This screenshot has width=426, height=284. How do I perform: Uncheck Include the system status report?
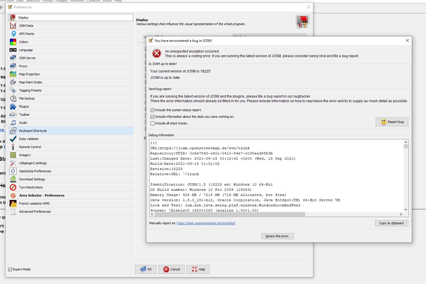click(x=153, y=110)
